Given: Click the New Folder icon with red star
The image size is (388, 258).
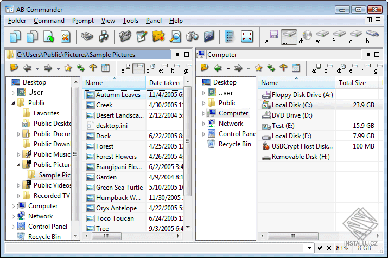Looking at the screenshot, I should tap(158, 36).
